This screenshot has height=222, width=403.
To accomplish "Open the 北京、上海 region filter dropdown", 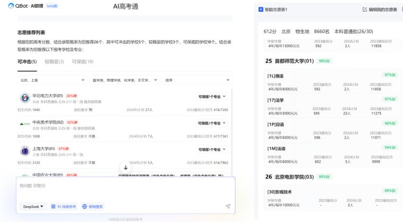I will pos(53,80).
